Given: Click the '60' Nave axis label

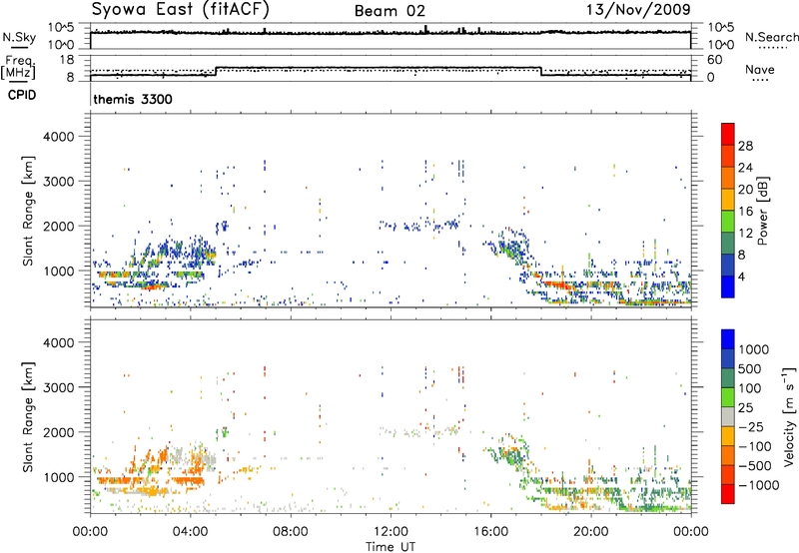Looking at the screenshot, I should coord(714,60).
